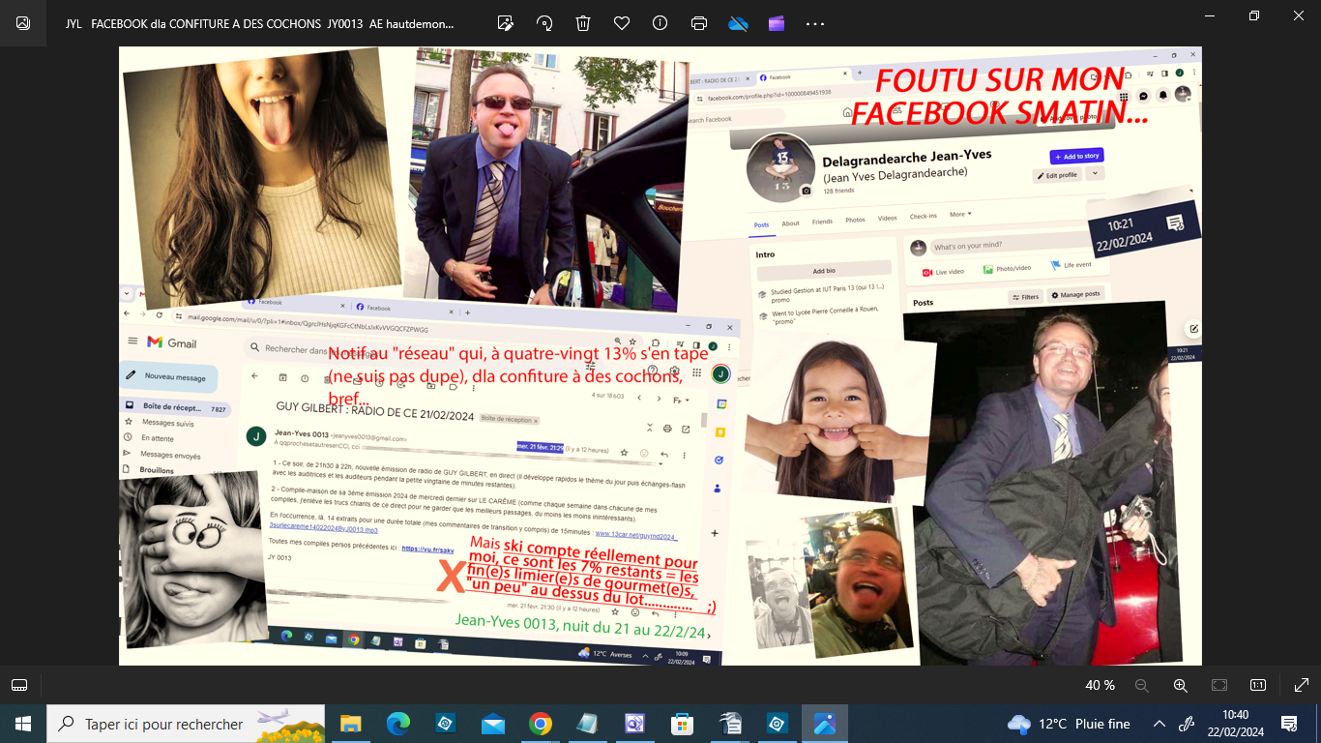This screenshot has width=1321, height=743.
Task: Zoom out with the minus magnifier
Action: [x=1142, y=685]
